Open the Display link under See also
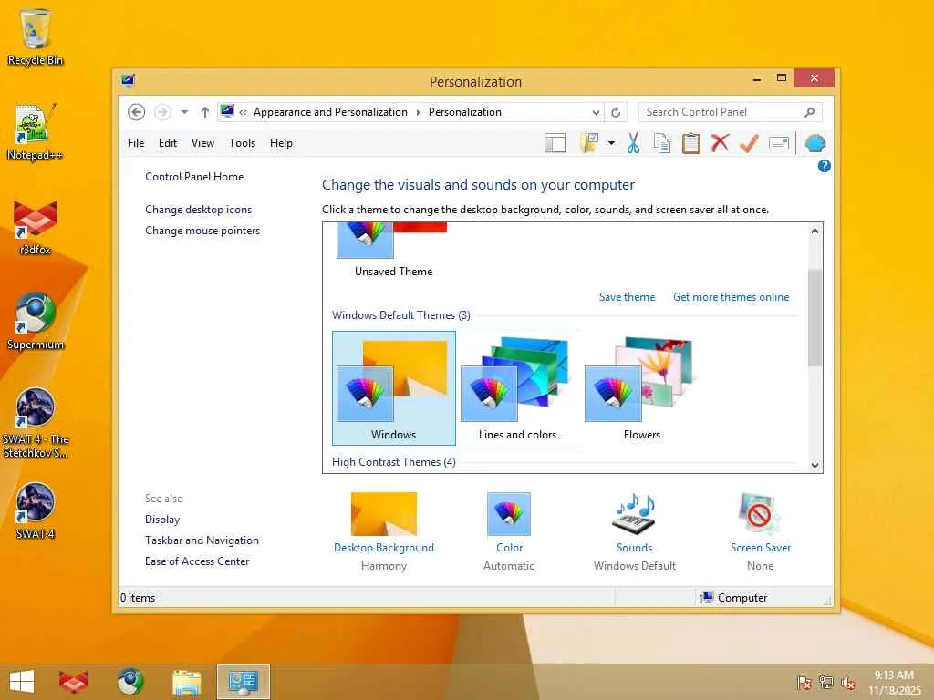 pyautogui.click(x=162, y=520)
